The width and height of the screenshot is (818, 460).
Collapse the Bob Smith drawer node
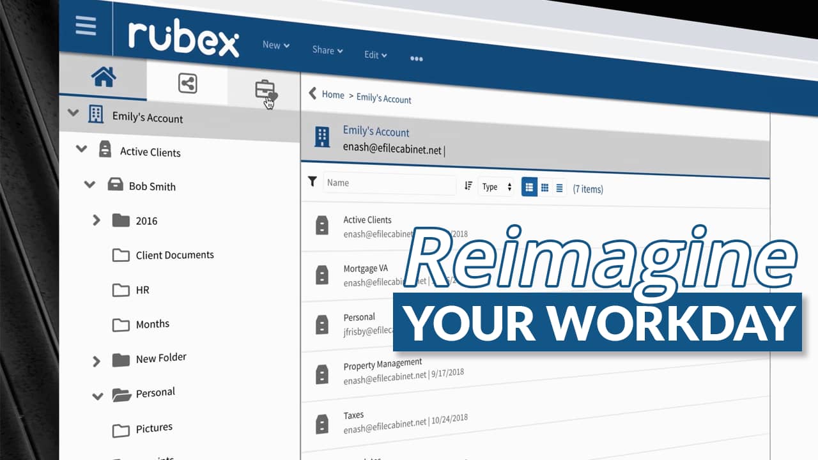90,185
